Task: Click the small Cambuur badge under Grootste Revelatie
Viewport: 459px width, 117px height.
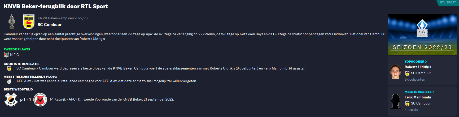Action: tap(9, 68)
